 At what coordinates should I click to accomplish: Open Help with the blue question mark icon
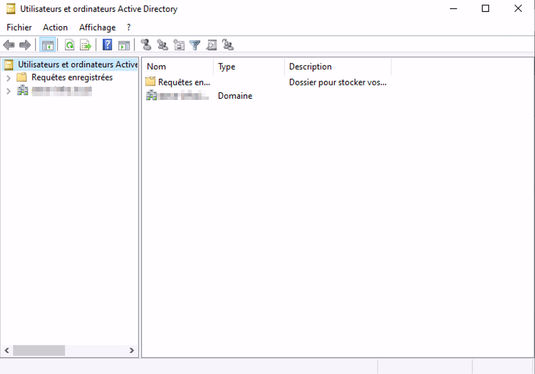click(x=108, y=46)
